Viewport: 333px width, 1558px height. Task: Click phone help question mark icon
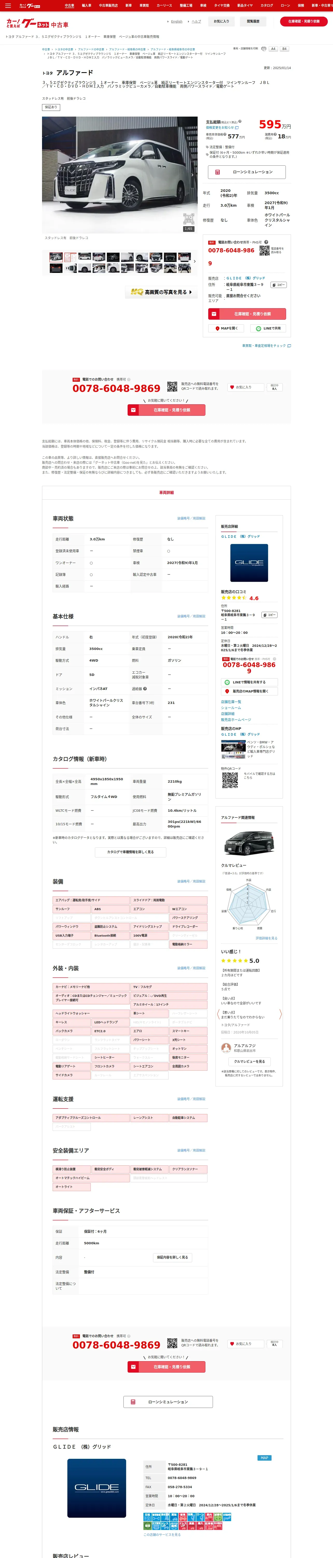tap(266, 242)
